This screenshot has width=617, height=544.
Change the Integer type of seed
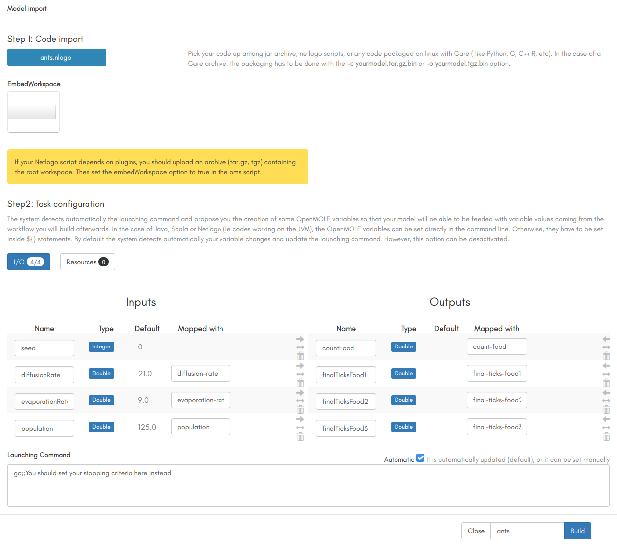coord(101,347)
